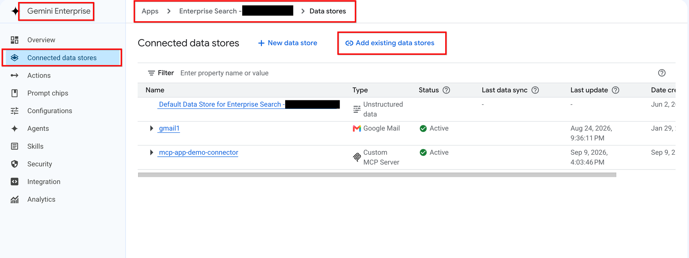Click the Connected data stores layers icon

(14, 58)
